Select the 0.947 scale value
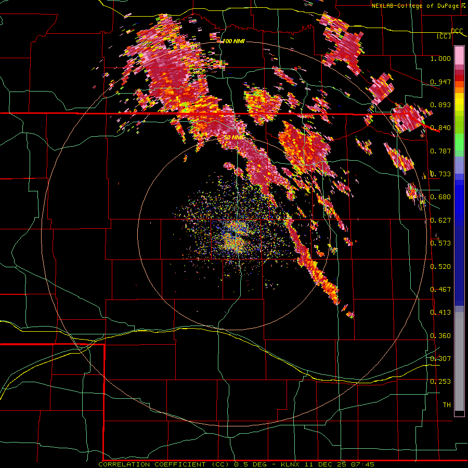Screen dimensions: 468x468 click(440, 82)
